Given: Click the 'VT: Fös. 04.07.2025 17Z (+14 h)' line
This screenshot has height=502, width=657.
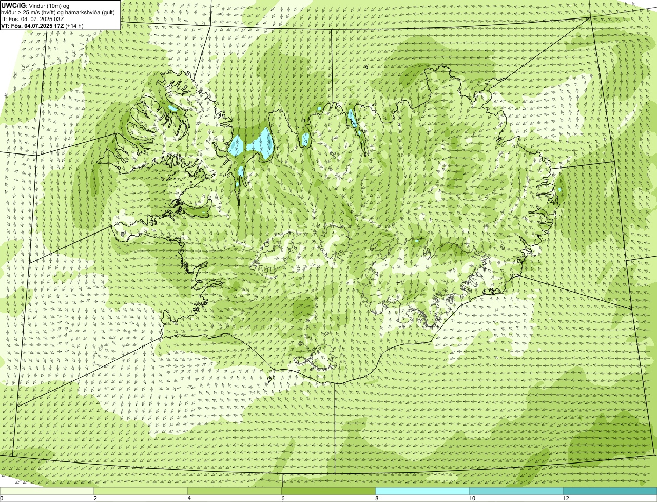Looking at the screenshot, I should (43, 25).
